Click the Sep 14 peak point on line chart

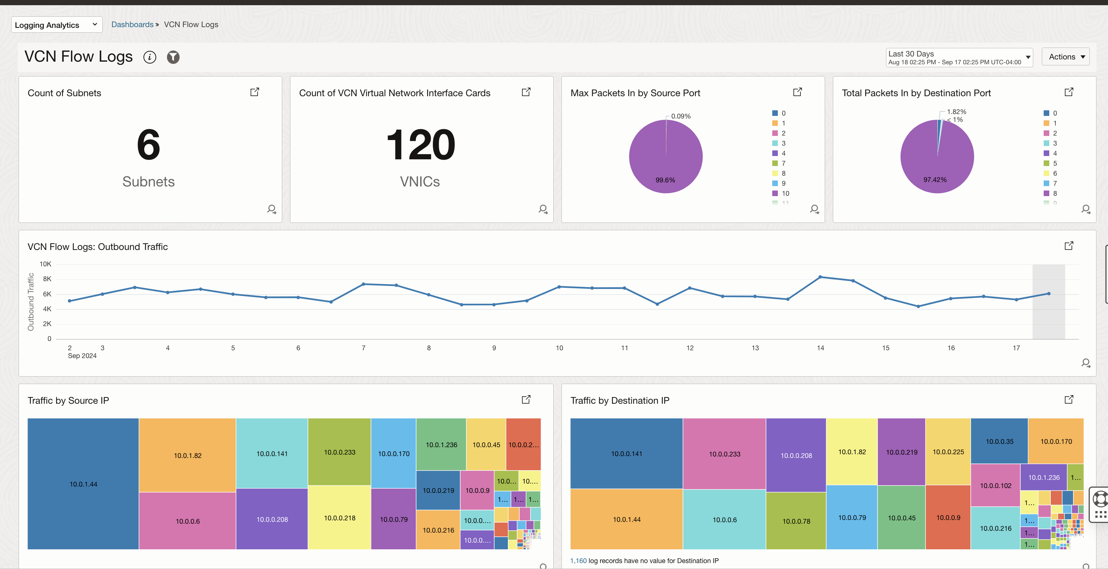(x=820, y=277)
